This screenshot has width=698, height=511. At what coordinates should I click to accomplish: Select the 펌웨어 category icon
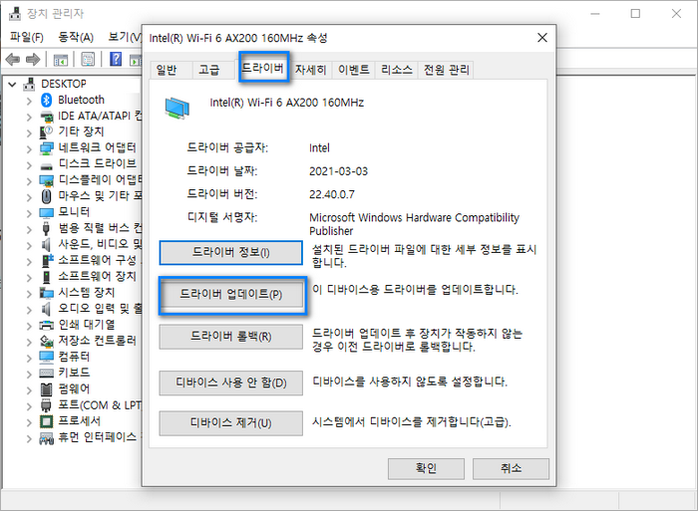click(46, 389)
